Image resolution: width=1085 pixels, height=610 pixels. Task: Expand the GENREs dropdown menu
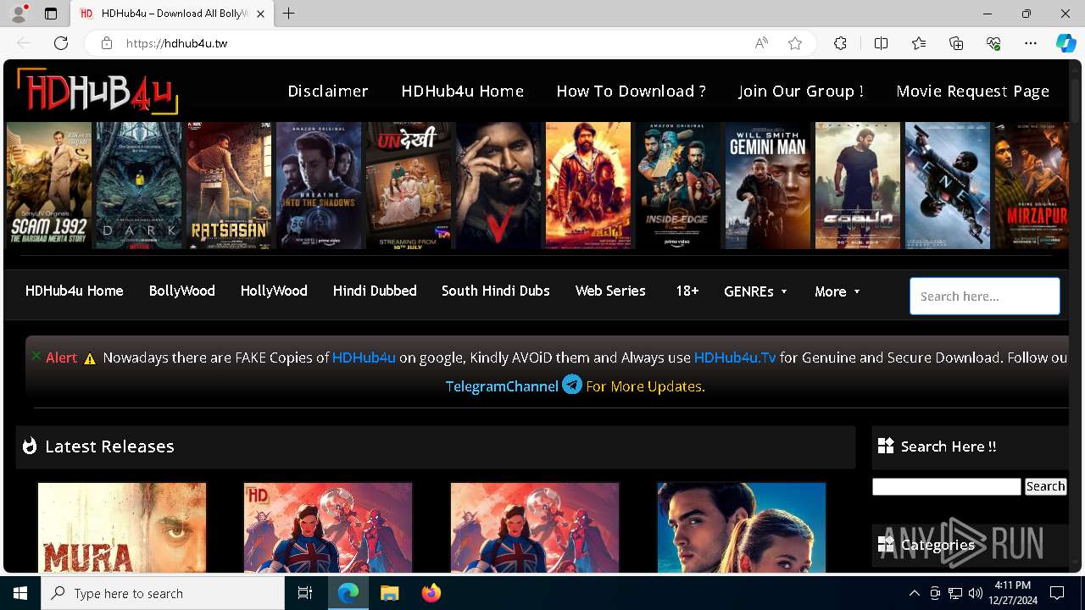(x=756, y=291)
